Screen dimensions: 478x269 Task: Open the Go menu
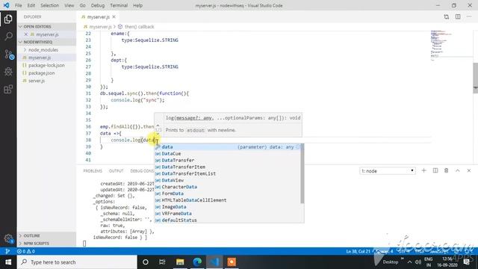[83, 5]
